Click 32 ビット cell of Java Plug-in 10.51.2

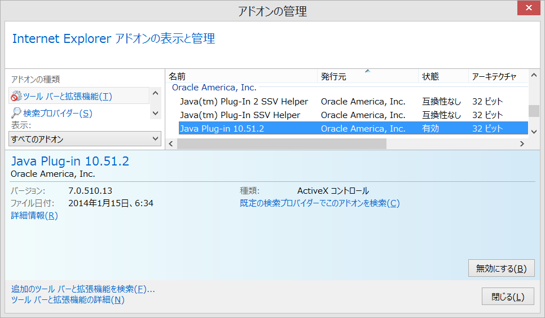[x=487, y=128]
